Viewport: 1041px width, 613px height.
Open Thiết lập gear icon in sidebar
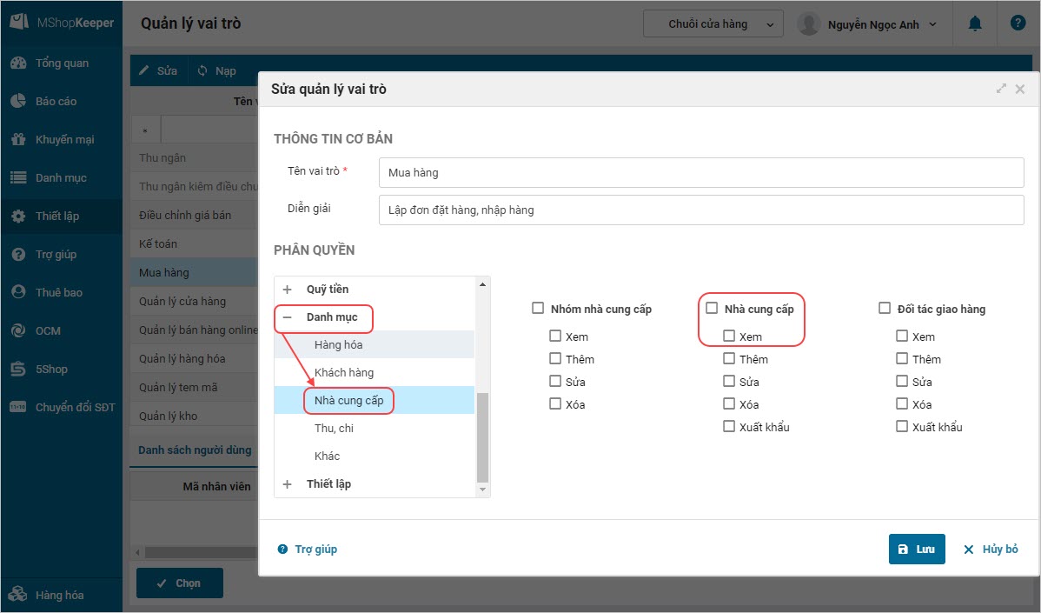18,217
